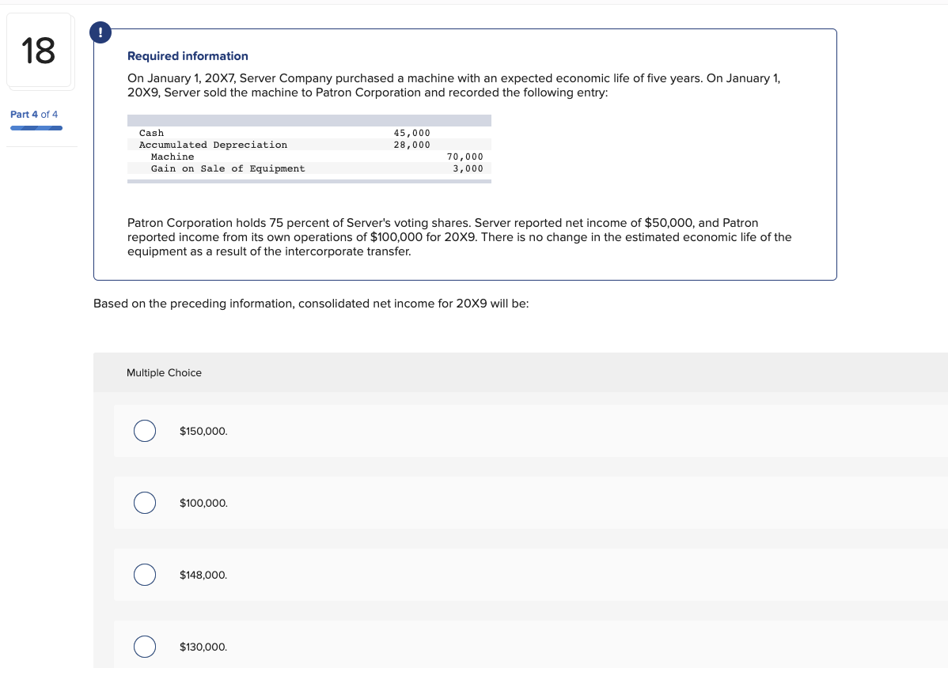Viewport: 948px width, 683px height.
Task: Click the paragraph about Patron holding 75 percent
Action: [x=459, y=237]
